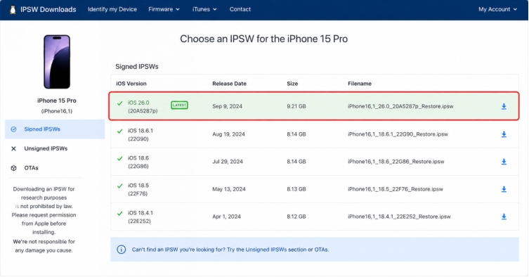Follow the OTAs link in notice
529x277 pixels.
point(321,250)
